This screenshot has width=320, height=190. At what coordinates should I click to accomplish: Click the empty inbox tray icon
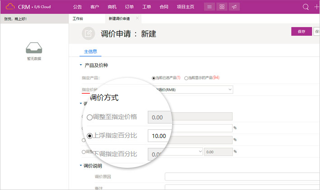pos(34,47)
